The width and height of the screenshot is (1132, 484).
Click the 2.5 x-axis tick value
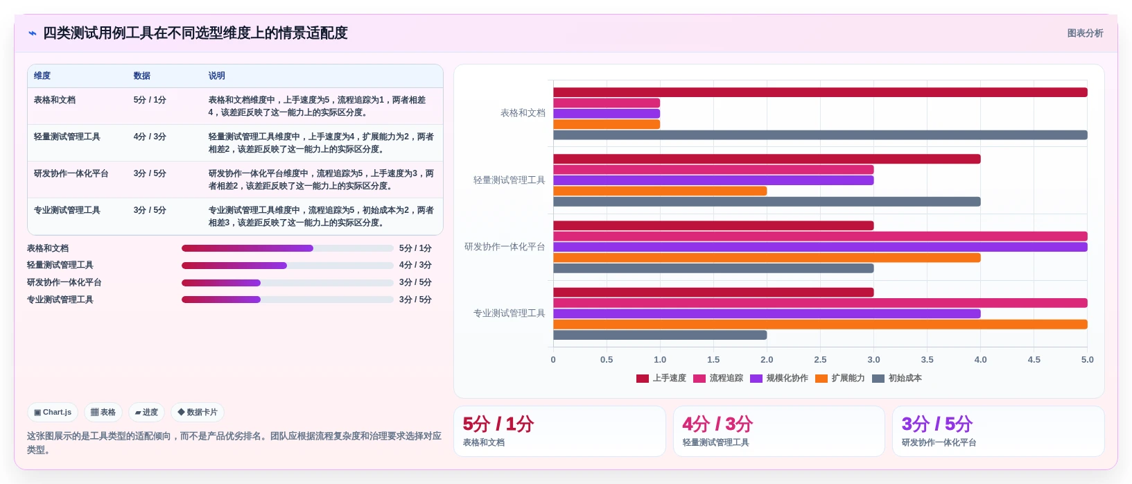click(x=820, y=360)
